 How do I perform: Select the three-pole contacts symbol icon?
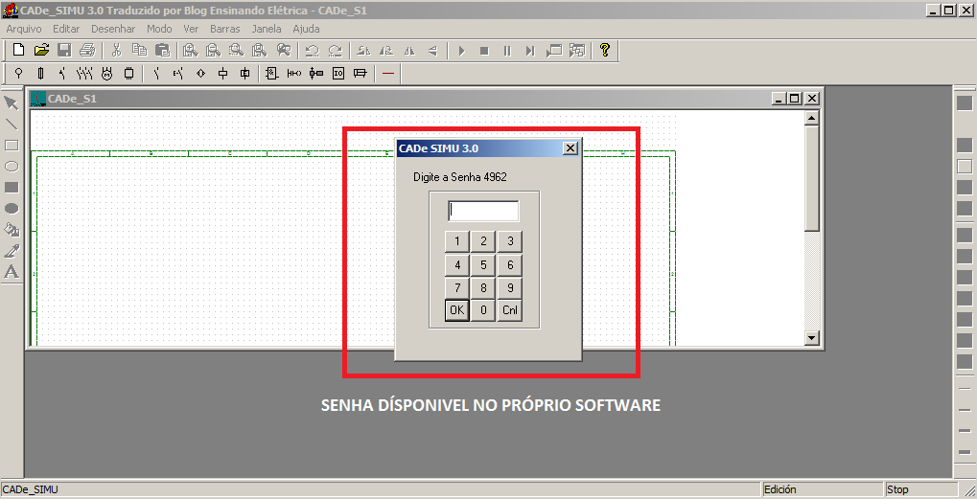tap(84, 74)
